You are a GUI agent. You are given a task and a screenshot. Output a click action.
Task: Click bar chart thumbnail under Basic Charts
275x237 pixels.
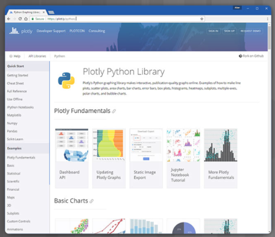[x=146, y=226]
